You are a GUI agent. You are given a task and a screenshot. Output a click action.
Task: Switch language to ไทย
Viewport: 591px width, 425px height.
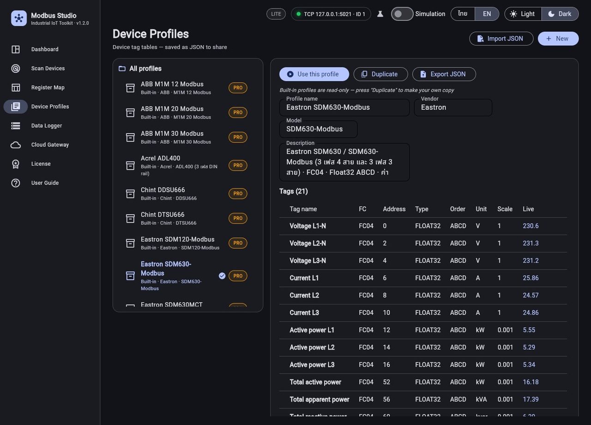point(463,14)
